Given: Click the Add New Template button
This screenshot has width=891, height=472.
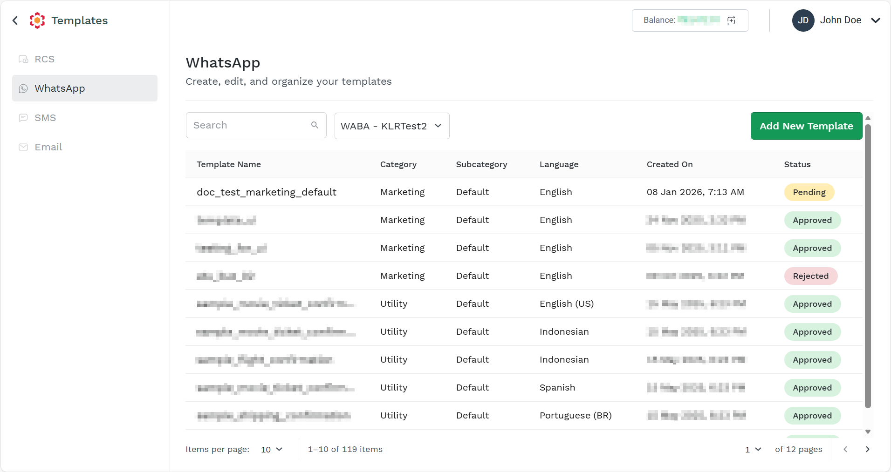Looking at the screenshot, I should click(807, 126).
